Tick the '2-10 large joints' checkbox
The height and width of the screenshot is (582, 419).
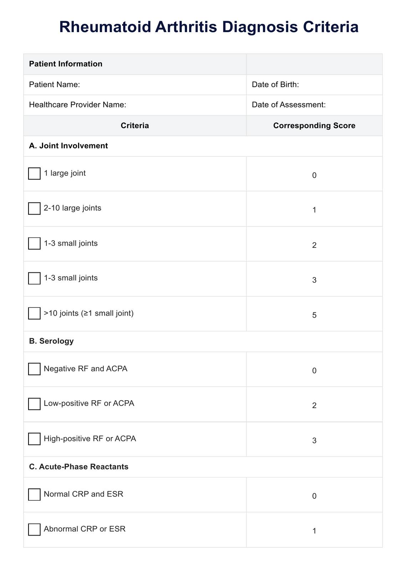point(34,209)
